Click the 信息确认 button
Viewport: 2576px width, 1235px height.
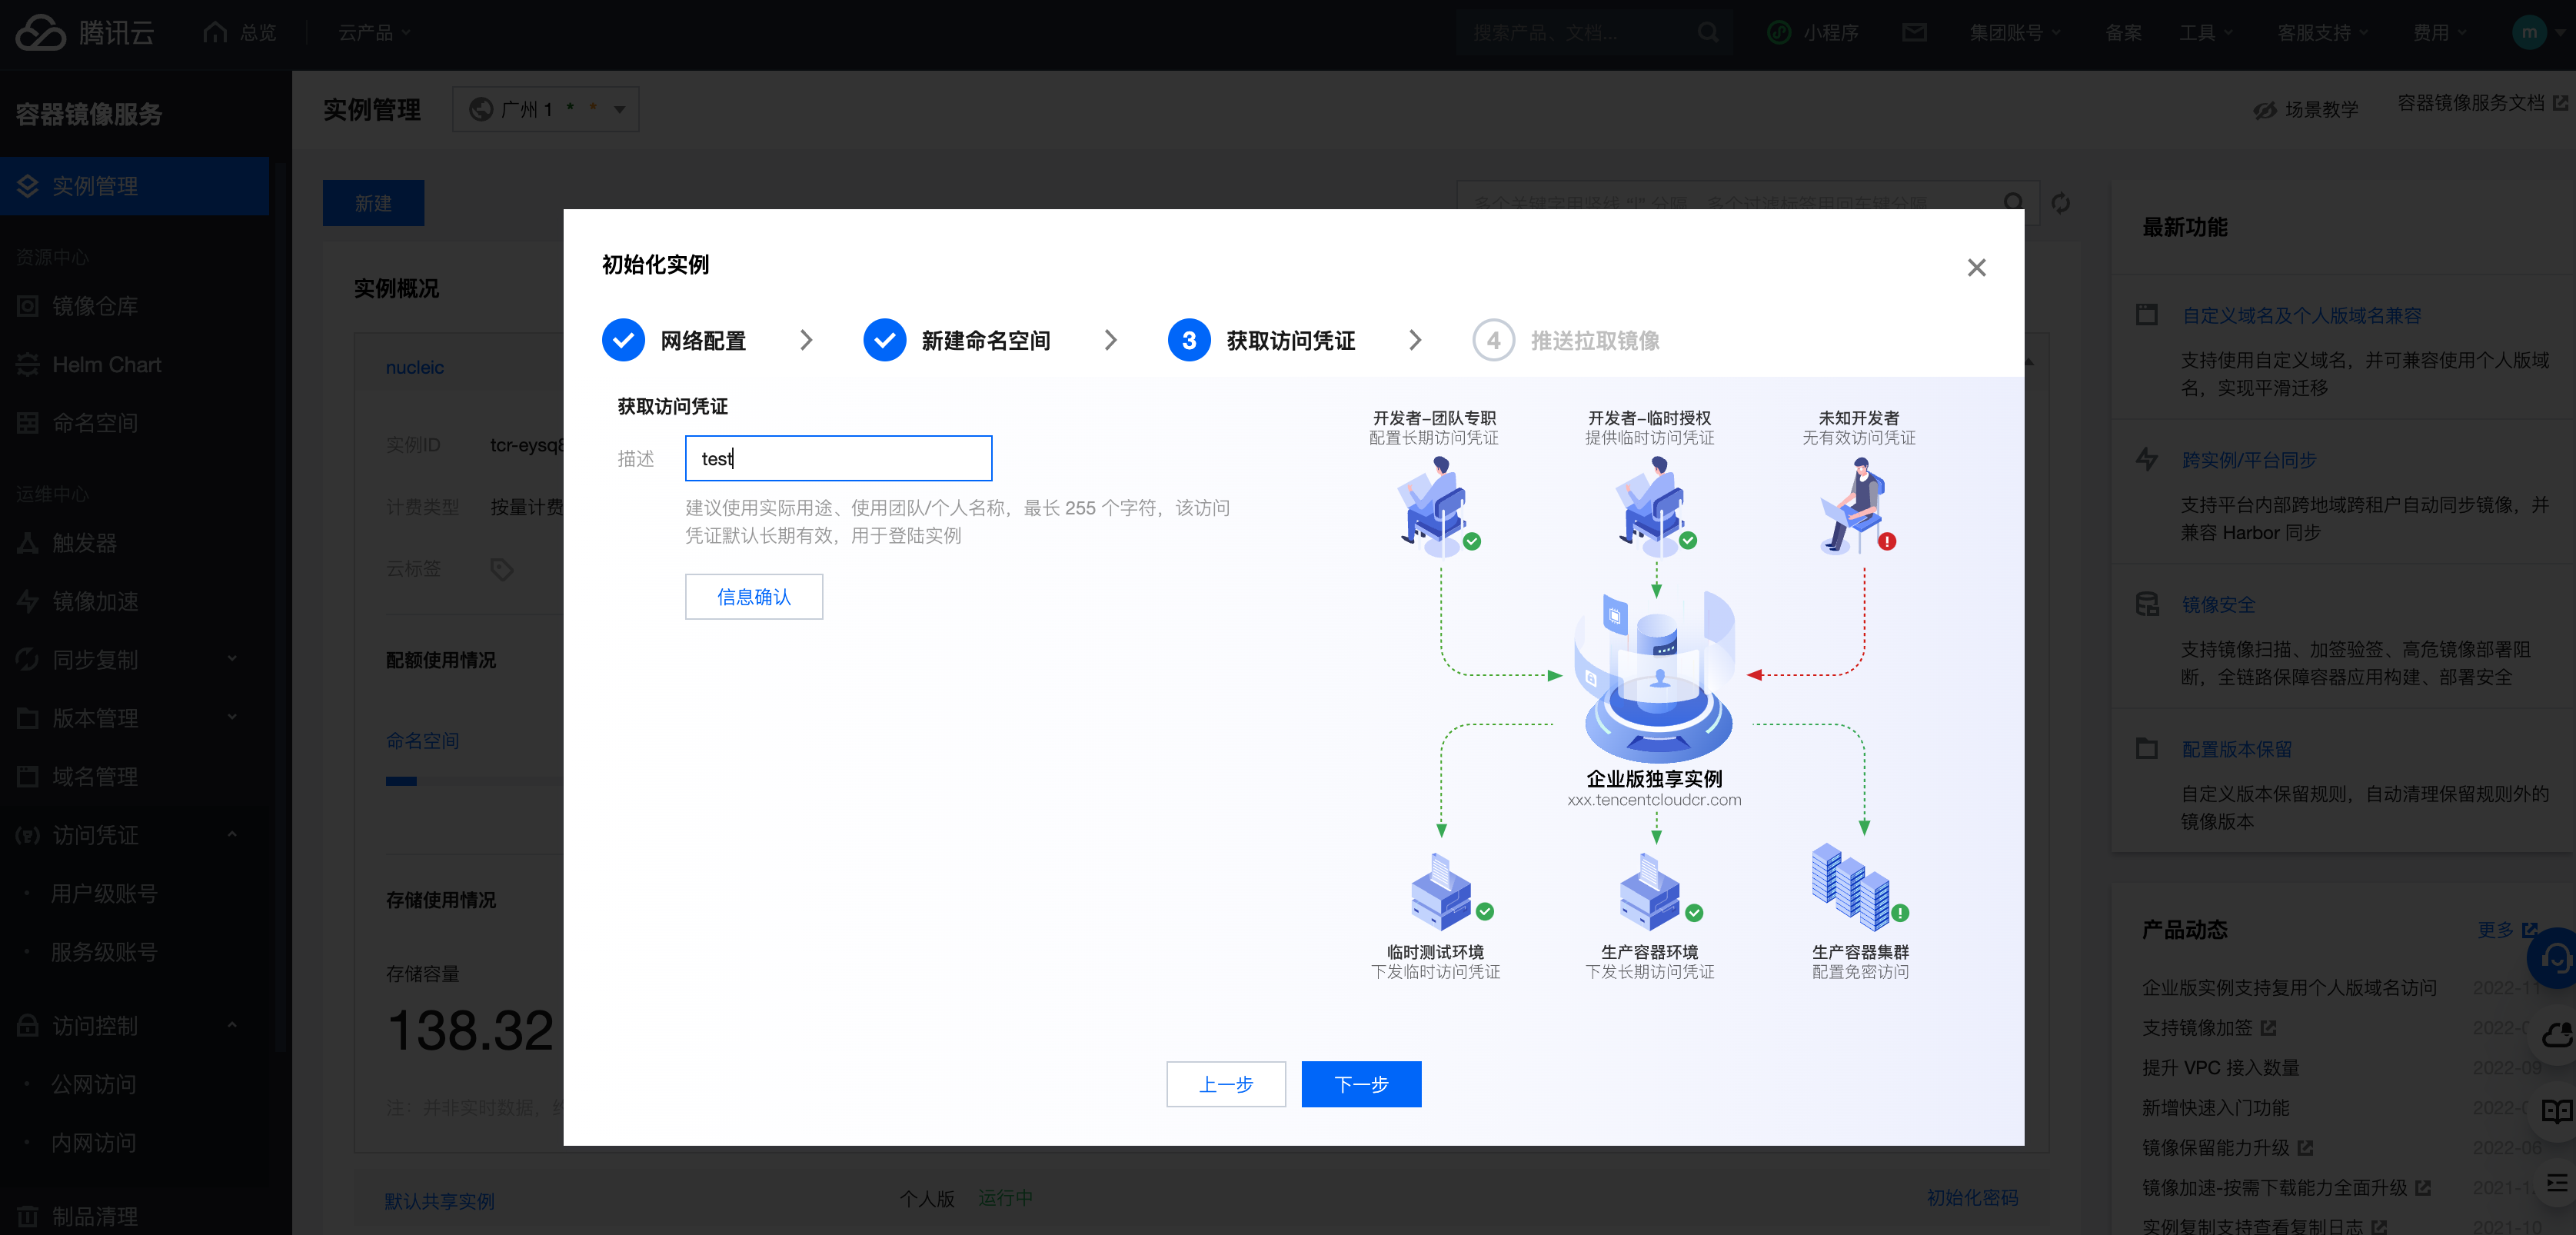753,596
